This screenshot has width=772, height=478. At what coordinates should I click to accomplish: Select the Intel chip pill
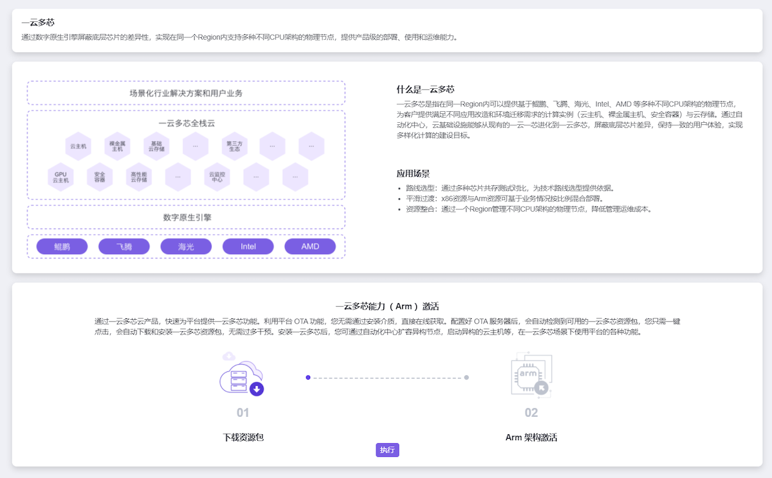[x=248, y=246]
